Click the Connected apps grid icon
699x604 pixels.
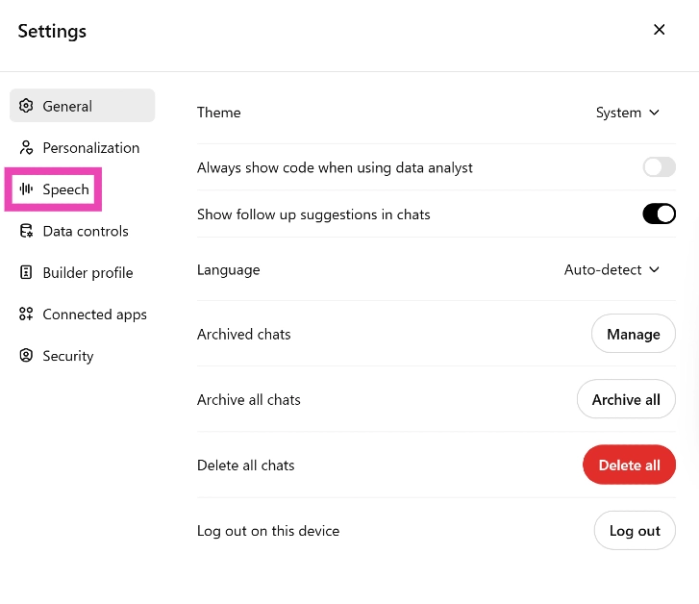click(26, 315)
